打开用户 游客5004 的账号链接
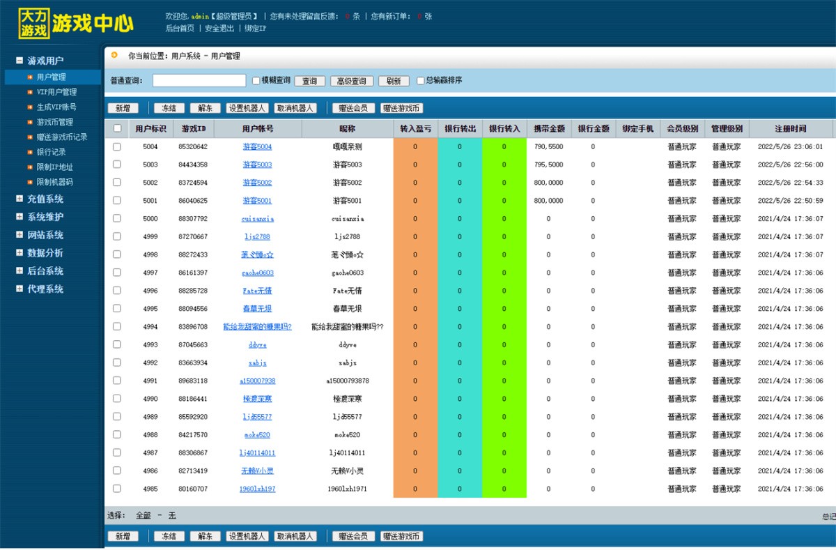The height and width of the screenshot is (550, 836). 258,146
